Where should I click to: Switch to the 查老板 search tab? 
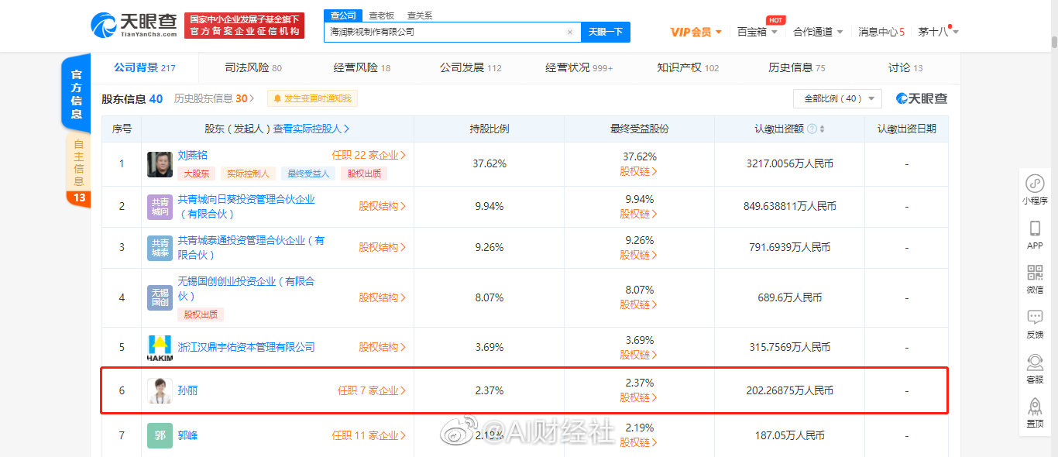point(382,15)
